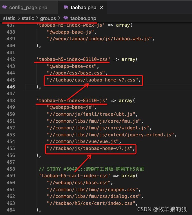Click "//open/css/base.css" string
This screenshot has width=192, height=215.
tap(76, 73)
